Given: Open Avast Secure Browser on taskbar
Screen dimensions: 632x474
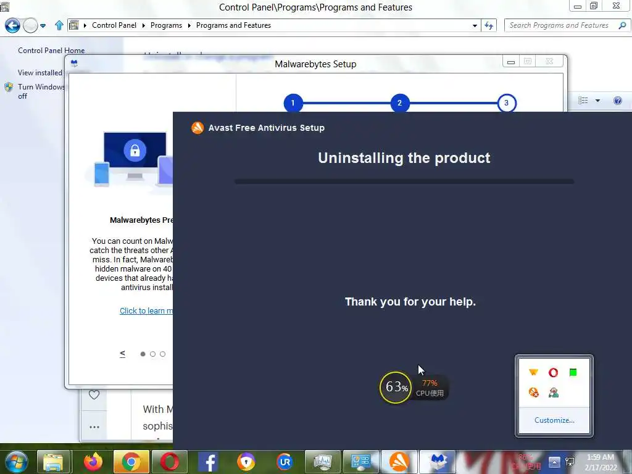Looking at the screenshot, I should (246, 462).
